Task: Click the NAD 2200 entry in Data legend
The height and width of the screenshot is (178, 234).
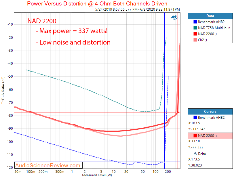Action: pyautogui.click(x=207, y=34)
